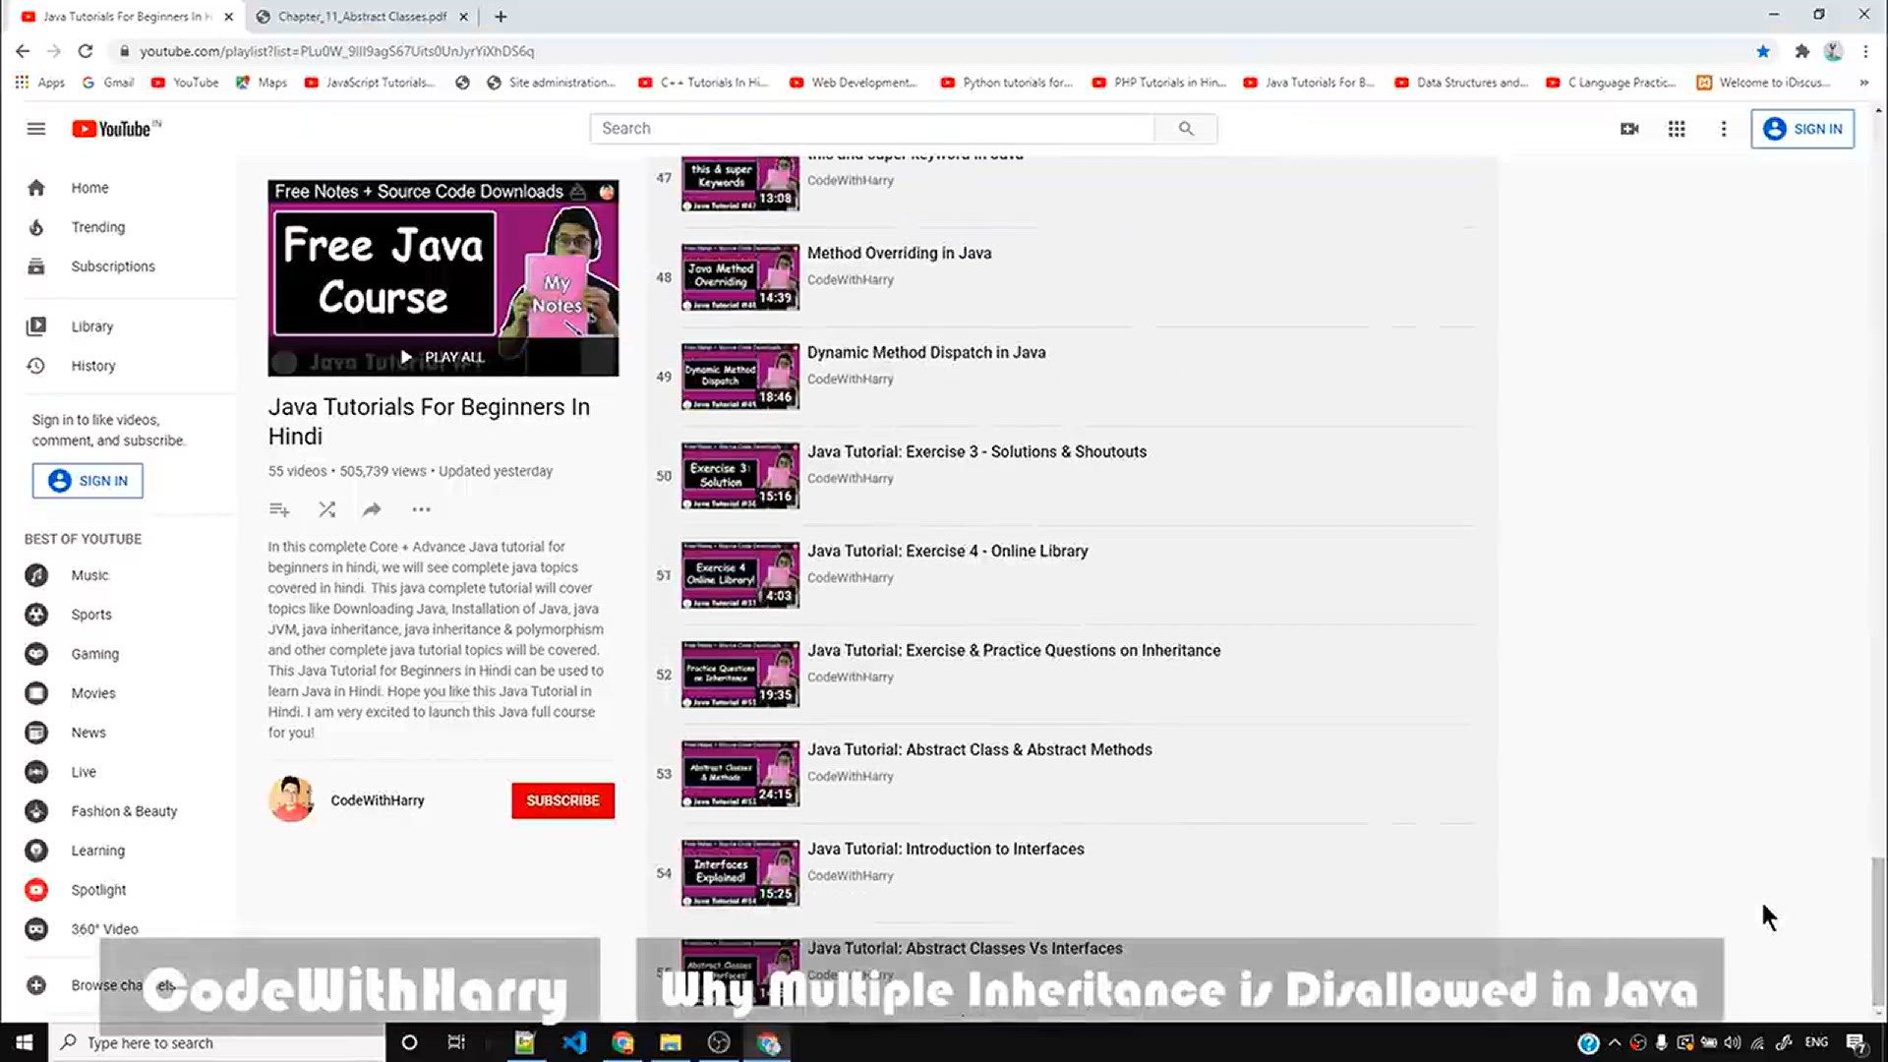Open Gaming under Best of YouTube
The image size is (1888, 1062).
pyautogui.click(x=94, y=654)
